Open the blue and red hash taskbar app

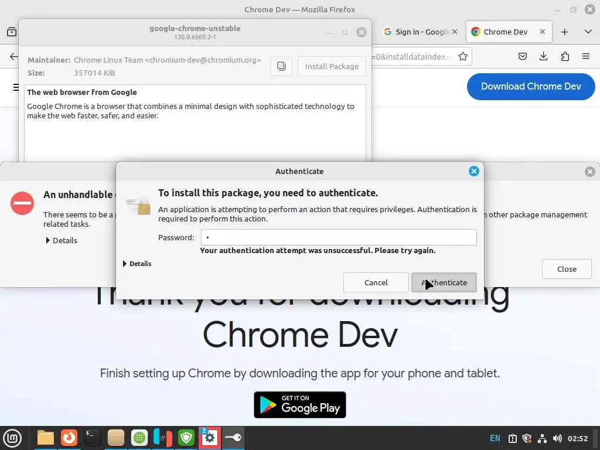coord(163,438)
